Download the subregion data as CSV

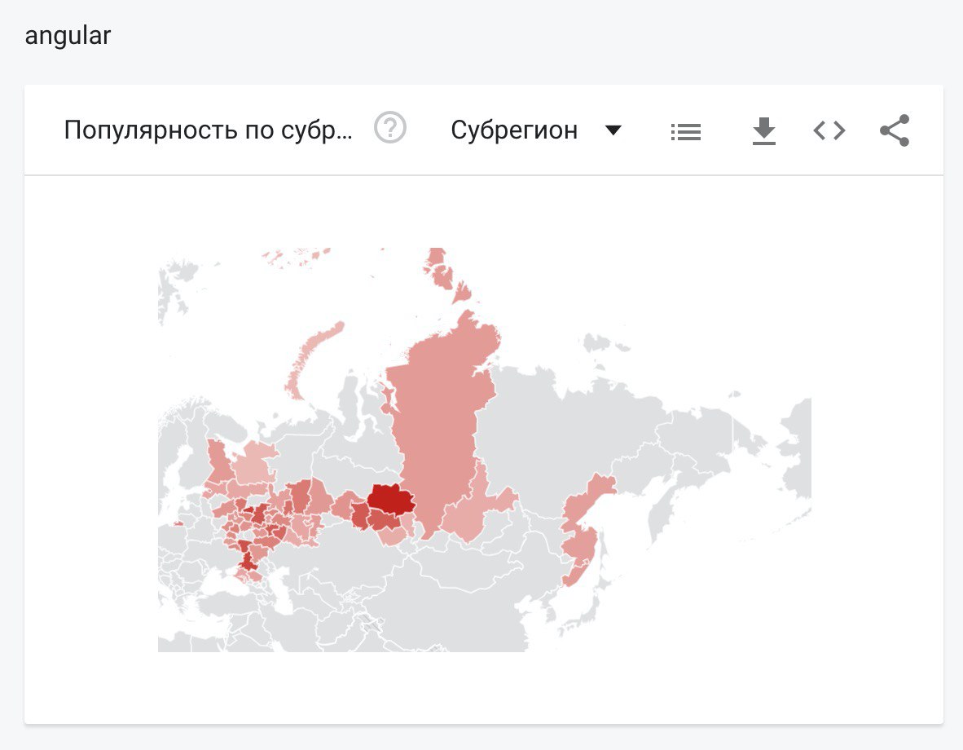[764, 131]
